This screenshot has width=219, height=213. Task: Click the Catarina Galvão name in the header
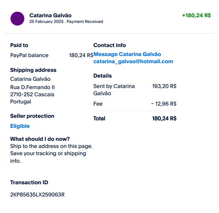pyautogui.click(x=50, y=15)
